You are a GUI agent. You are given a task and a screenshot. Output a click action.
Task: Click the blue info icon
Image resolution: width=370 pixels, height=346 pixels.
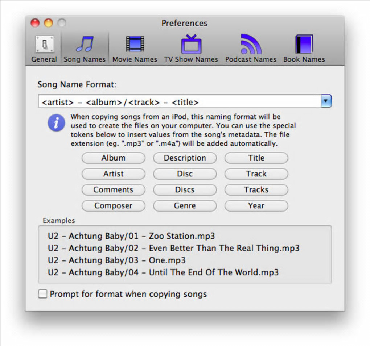click(56, 123)
